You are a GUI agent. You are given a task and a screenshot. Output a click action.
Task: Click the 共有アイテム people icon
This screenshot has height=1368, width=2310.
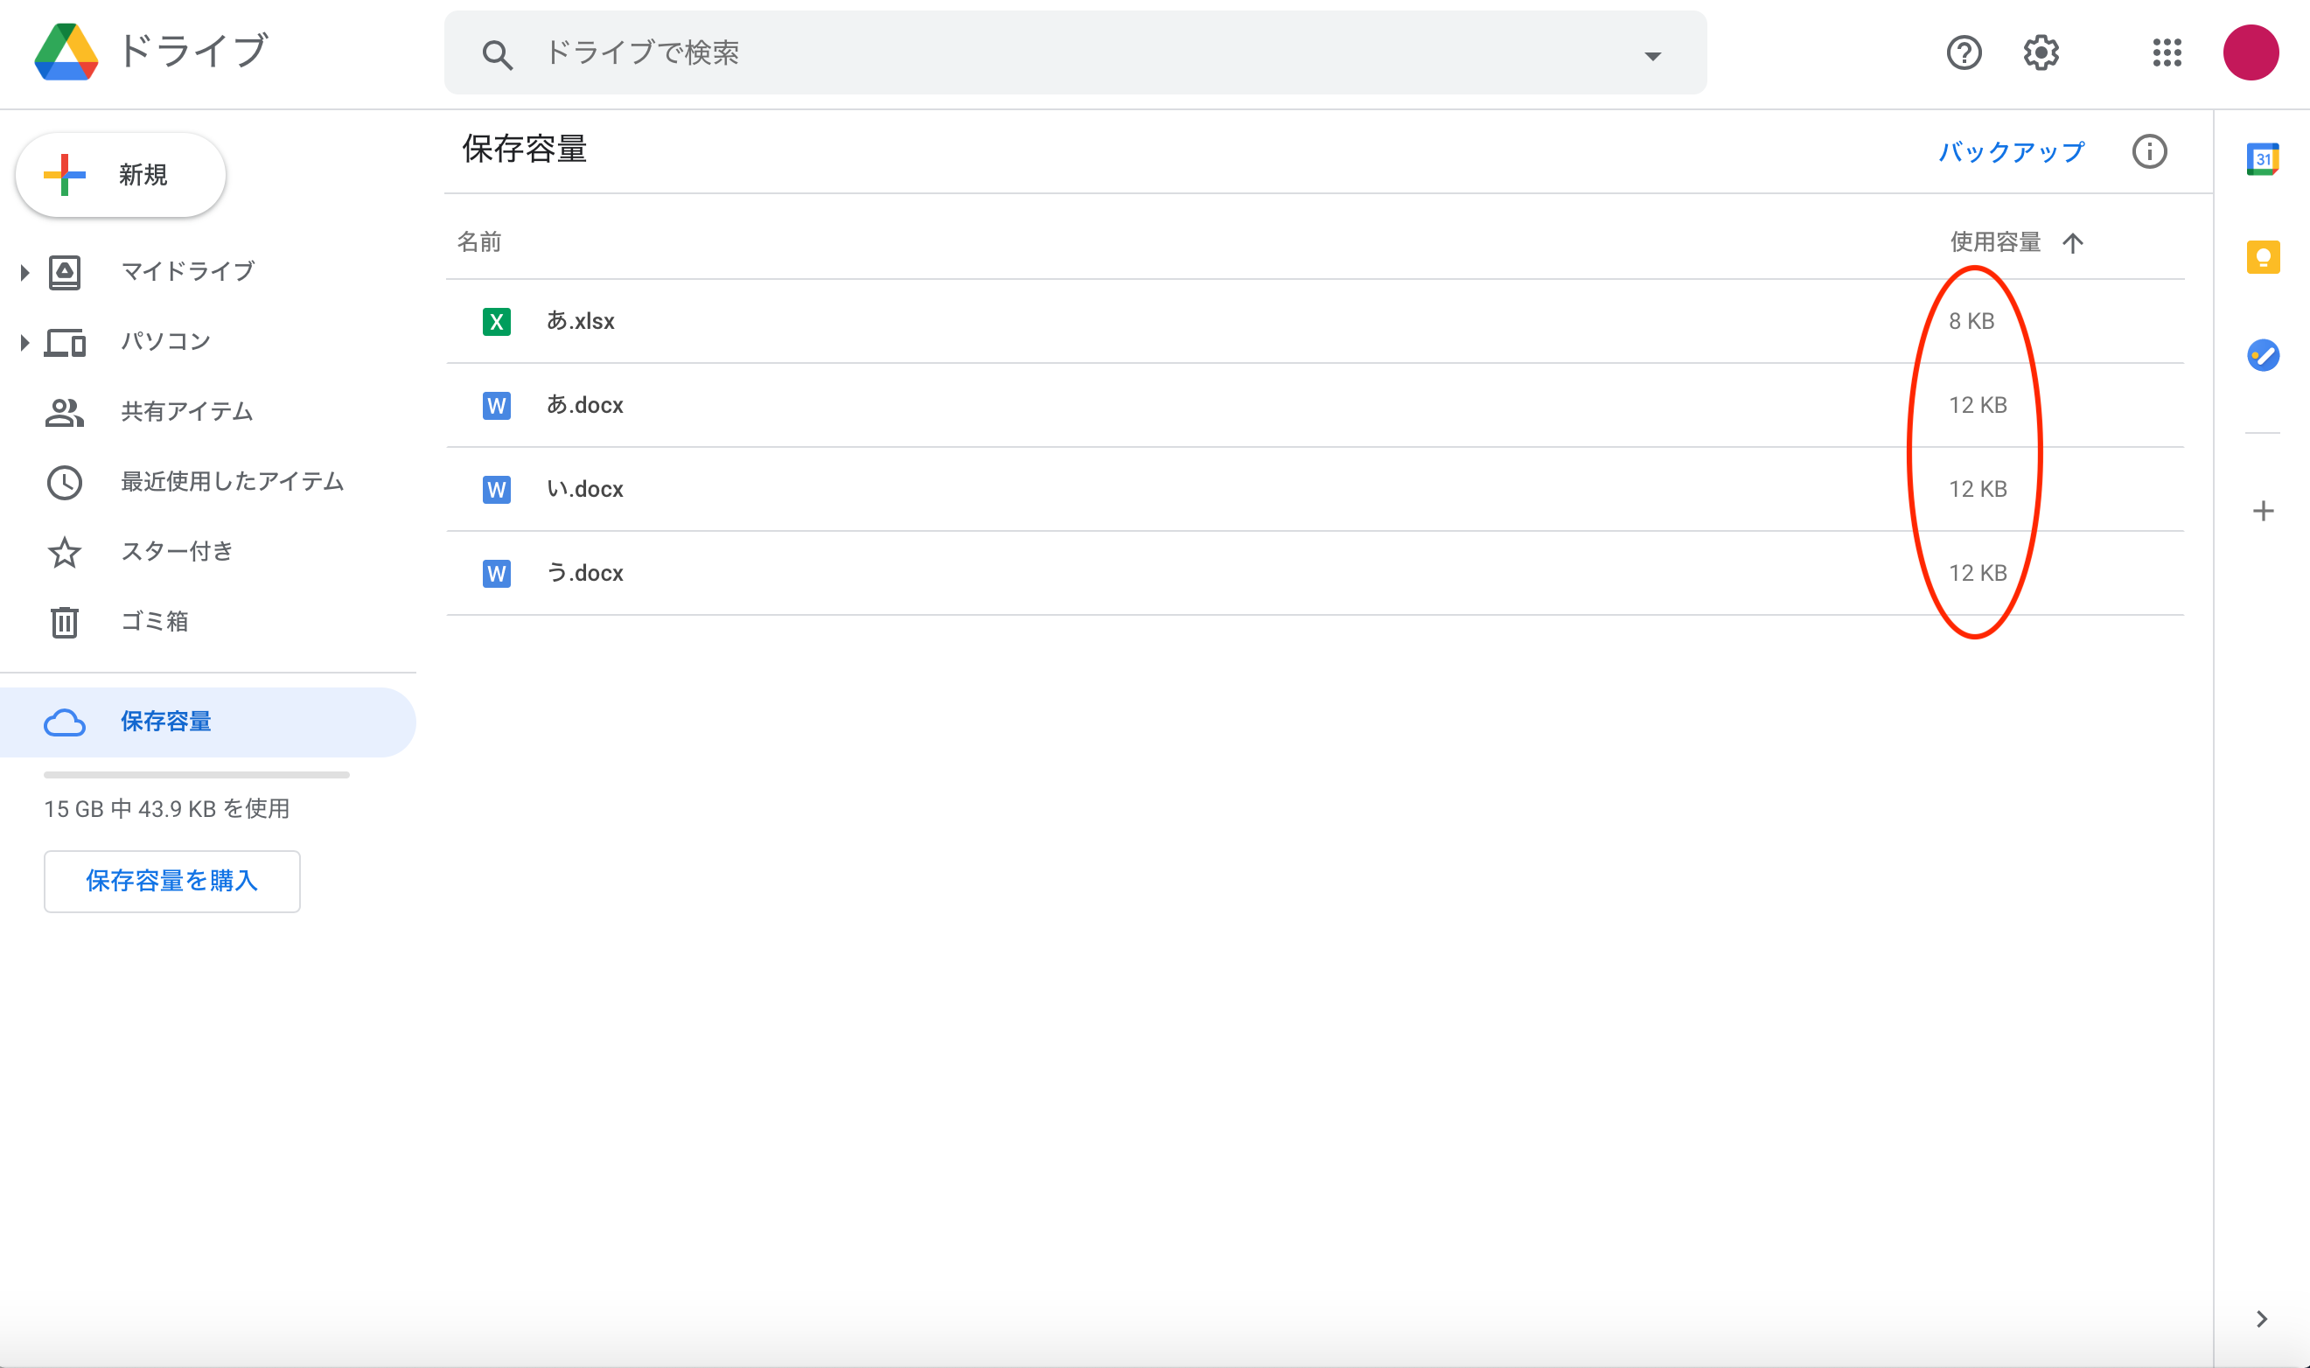pyautogui.click(x=65, y=412)
